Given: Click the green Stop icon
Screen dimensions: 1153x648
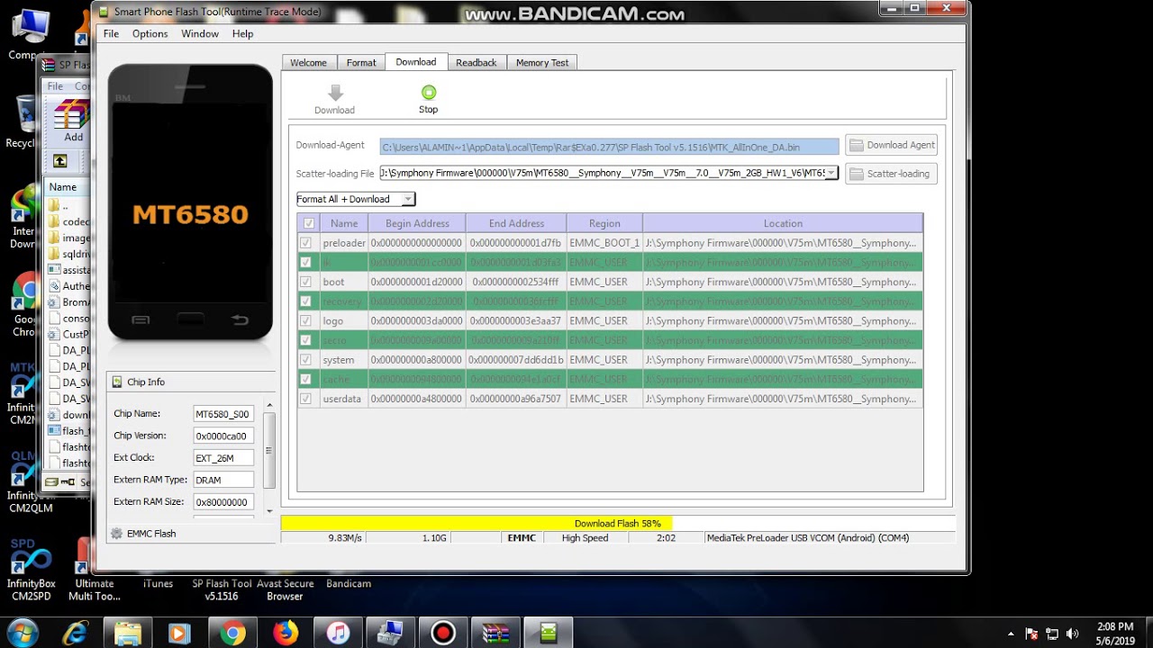Looking at the screenshot, I should (429, 92).
